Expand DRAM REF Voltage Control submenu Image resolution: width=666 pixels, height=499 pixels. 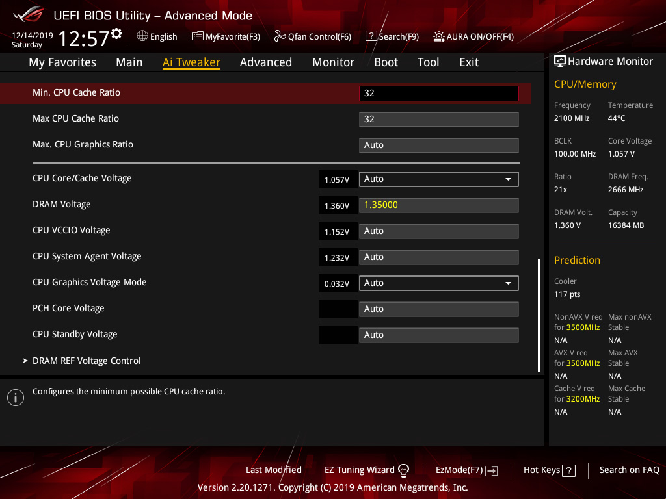coord(87,361)
